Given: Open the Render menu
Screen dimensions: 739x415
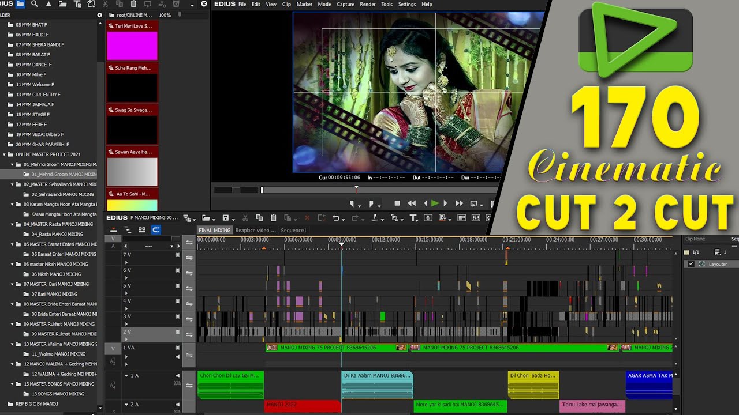Looking at the screenshot, I should (x=368, y=4).
